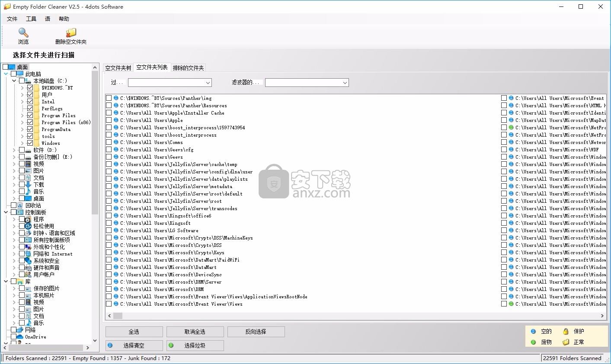Click the 网络和 Internet globe icon
Viewport: 611px width, 364px height.
point(28,254)
